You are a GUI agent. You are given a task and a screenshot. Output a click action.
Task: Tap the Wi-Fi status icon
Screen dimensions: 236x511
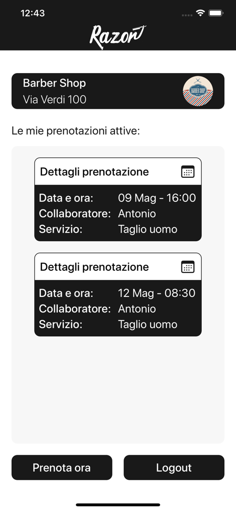[200, 13]
